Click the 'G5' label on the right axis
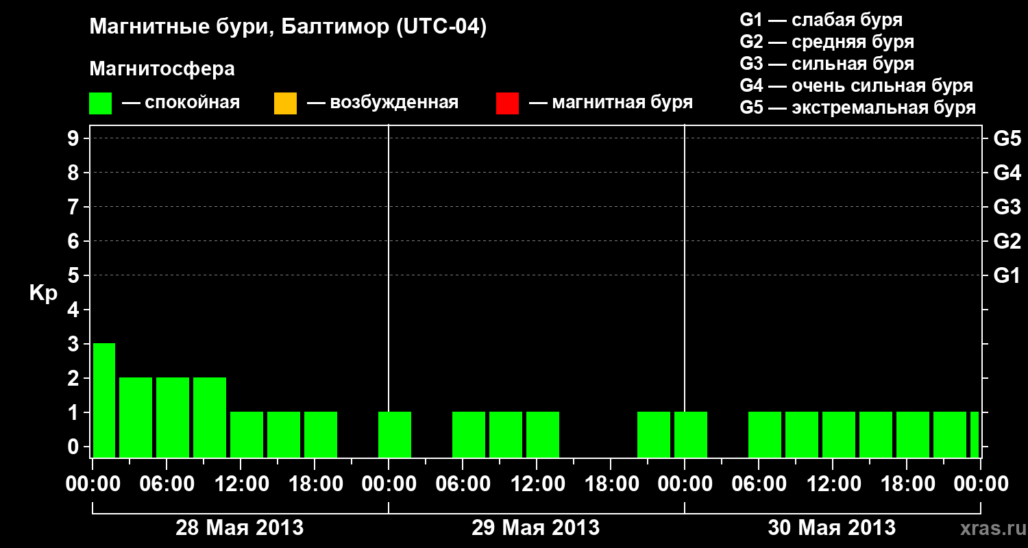The height and width of the screenshot is (548, 1028). (x=1007, y=138)
